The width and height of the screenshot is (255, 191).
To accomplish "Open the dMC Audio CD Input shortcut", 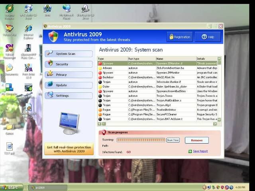I will click(28, 12).
